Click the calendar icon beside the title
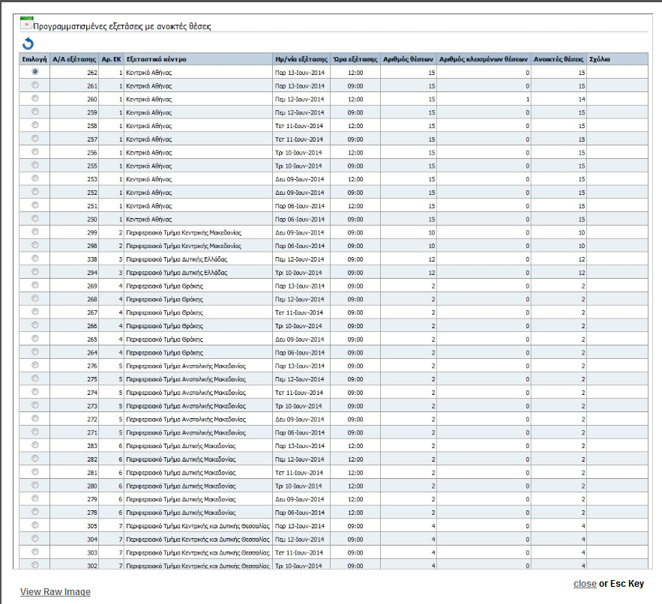Screen dimensions: 662x604 pyautogui.click(x=26, y=22)
